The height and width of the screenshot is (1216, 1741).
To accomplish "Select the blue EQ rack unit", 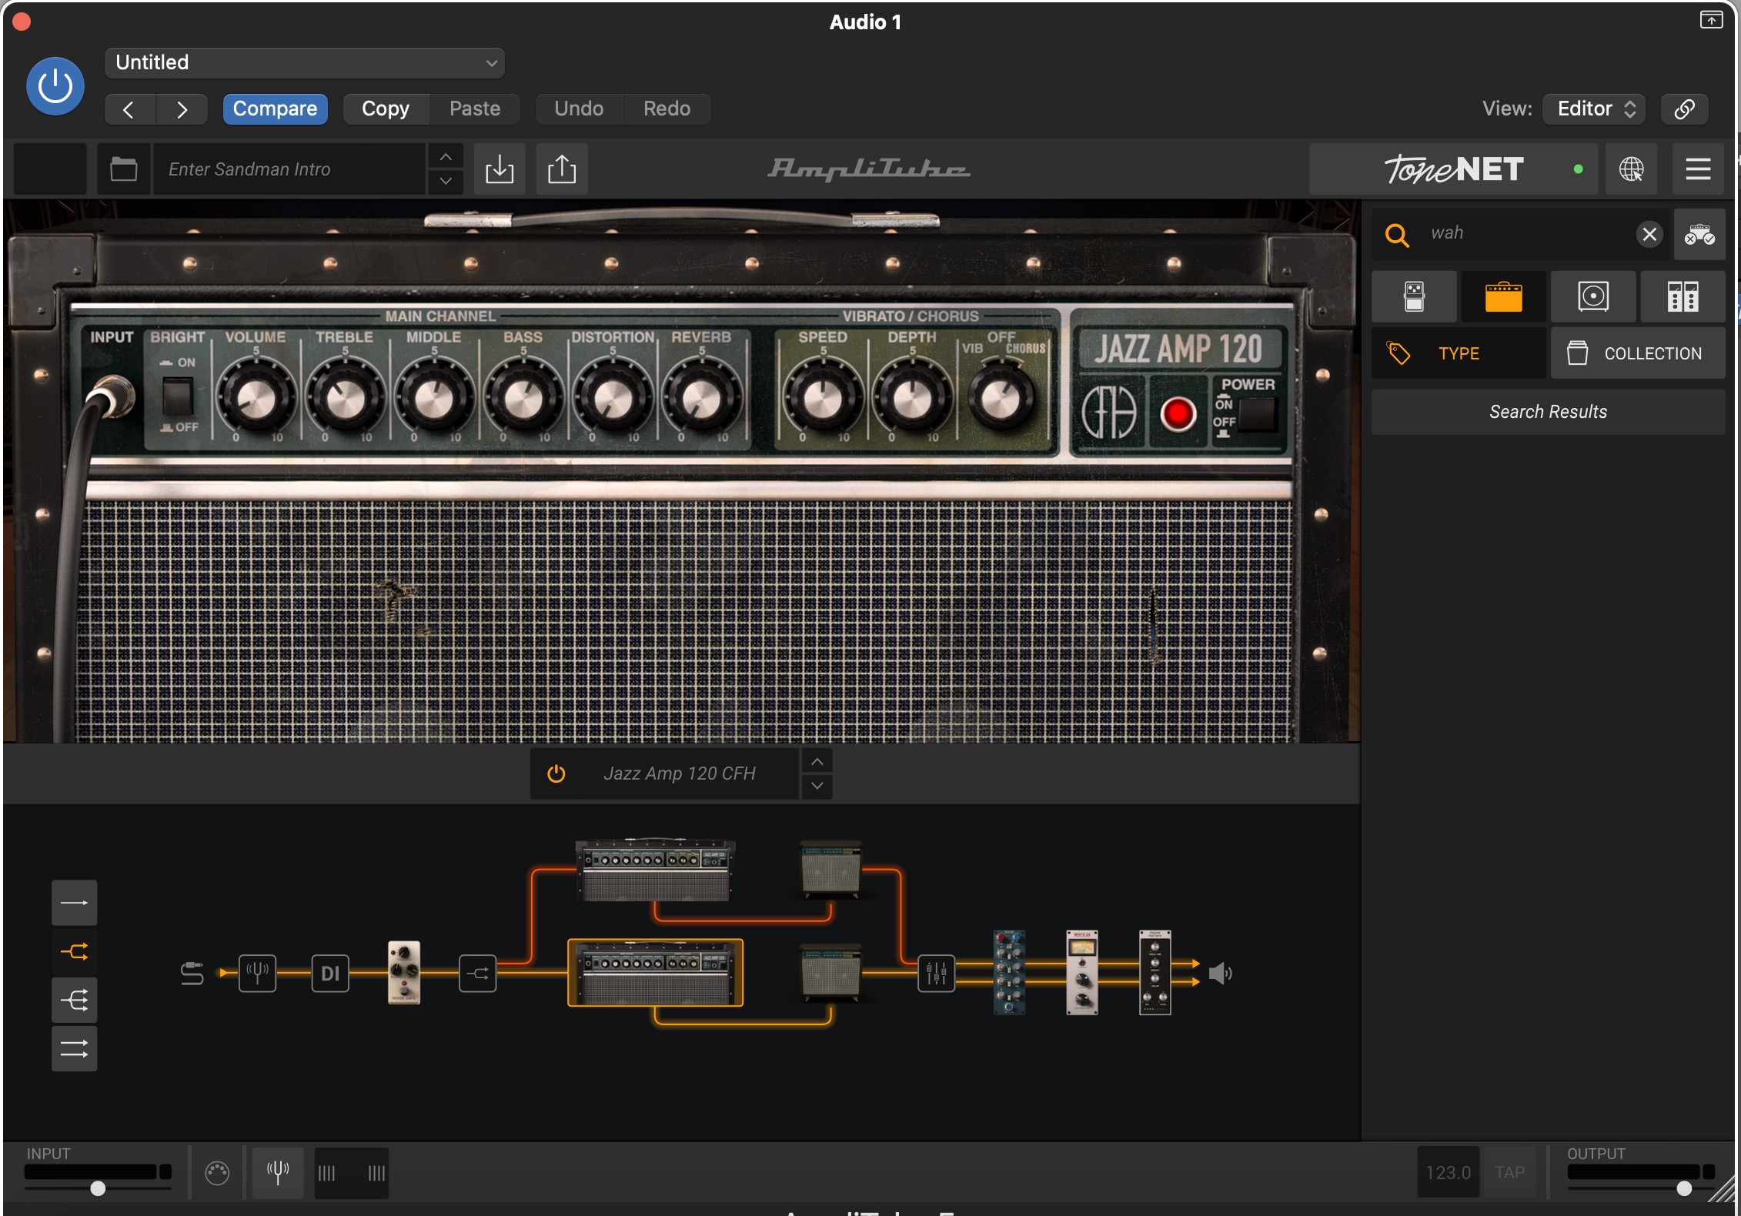I will pyautogui.click(x=1008, y=973).
